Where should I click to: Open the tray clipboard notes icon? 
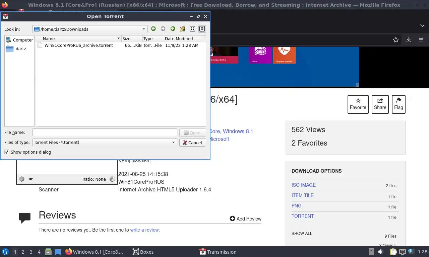coord(393,252)
